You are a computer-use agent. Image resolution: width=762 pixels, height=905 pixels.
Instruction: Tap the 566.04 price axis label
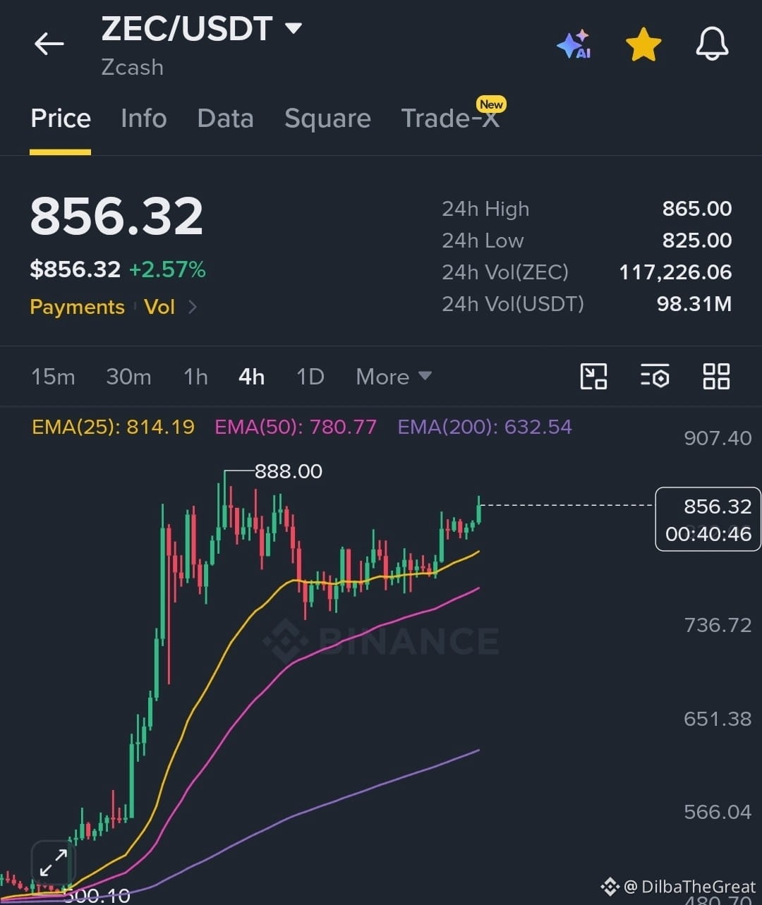tap(718, 812)
